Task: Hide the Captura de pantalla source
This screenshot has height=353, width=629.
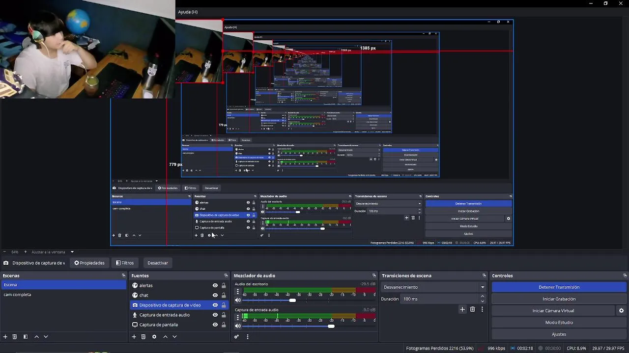Action: point(215,325)
